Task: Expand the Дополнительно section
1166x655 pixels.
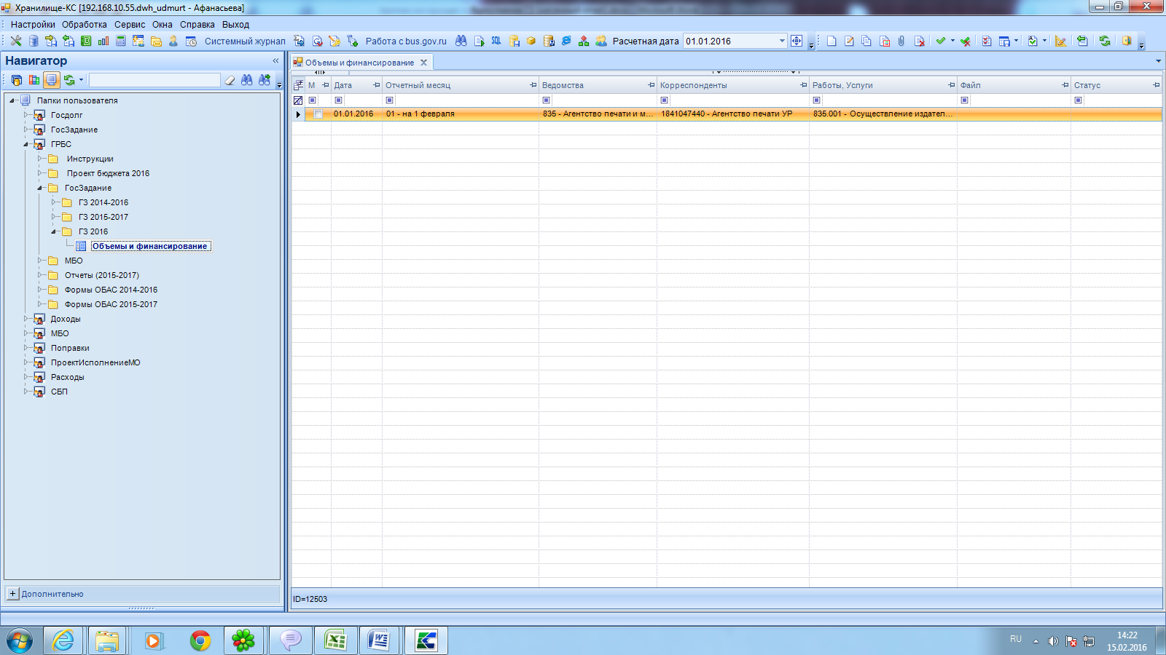Action: (12, 594)
